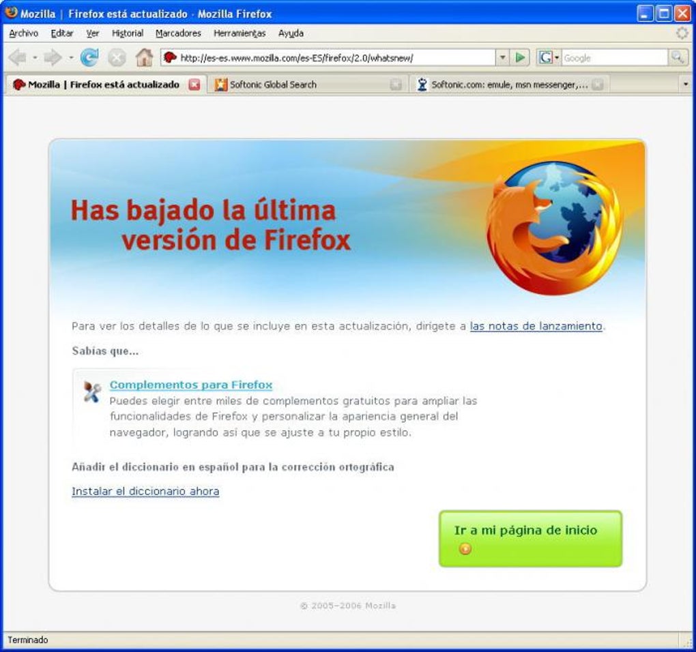
Task: Open the Herramientas menu
Action: click(x=240, y=33)
